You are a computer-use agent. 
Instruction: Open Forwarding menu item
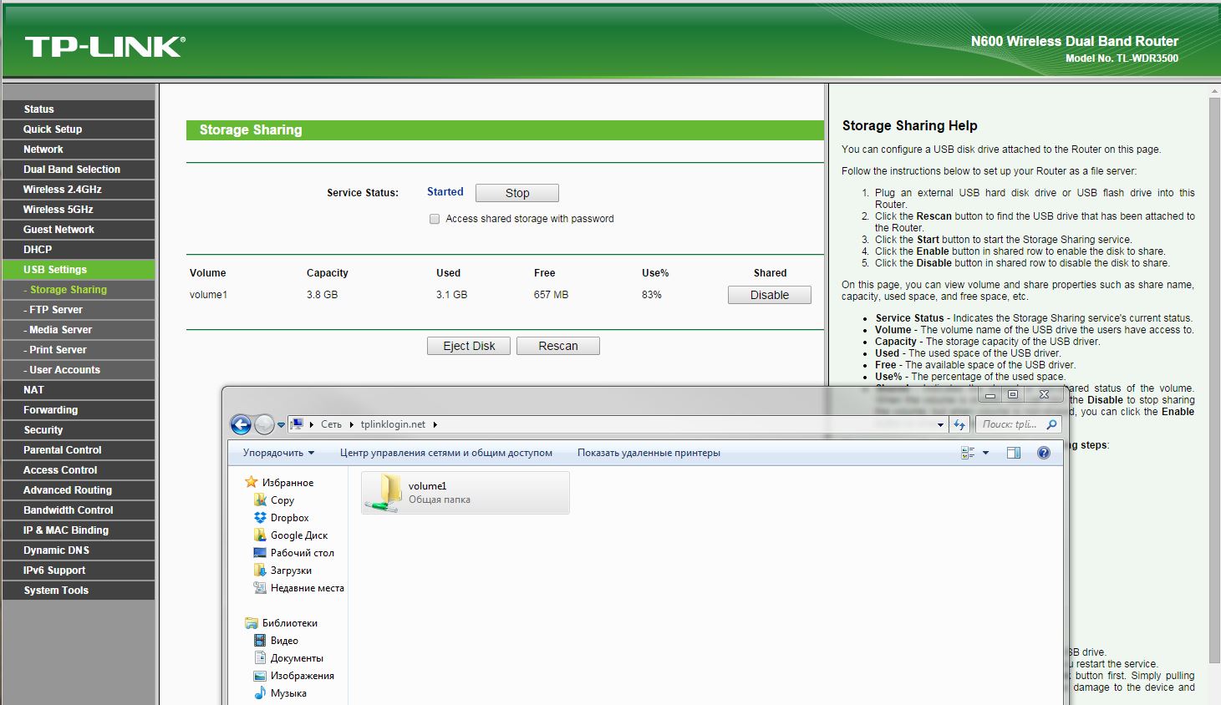tap(79, 410)
